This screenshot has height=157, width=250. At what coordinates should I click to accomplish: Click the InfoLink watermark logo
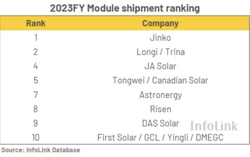coord(213,126)
